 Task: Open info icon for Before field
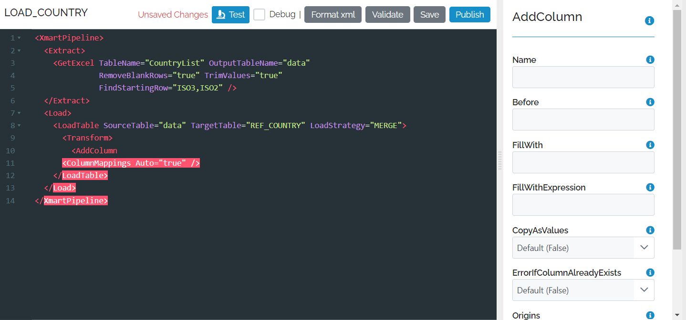650,102
